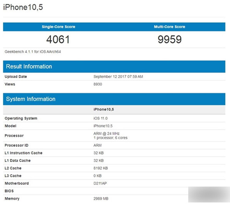The width and height of the screenshot is (230, 204).
Task: Click the iPhone10,5 table column header
Action: click(104, 109)
